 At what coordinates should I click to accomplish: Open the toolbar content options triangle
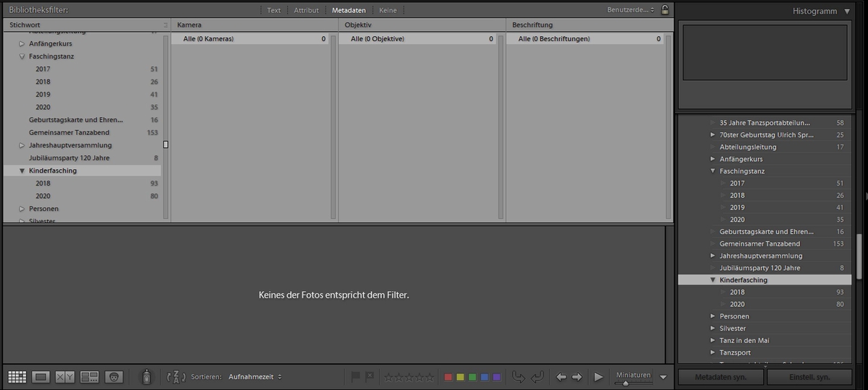coord(663,377)
